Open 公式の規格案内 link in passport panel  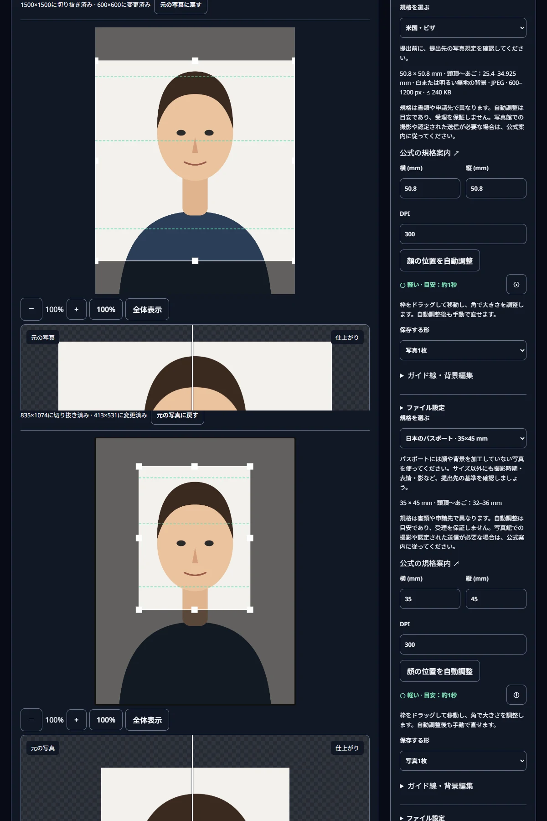pos(429,563)
